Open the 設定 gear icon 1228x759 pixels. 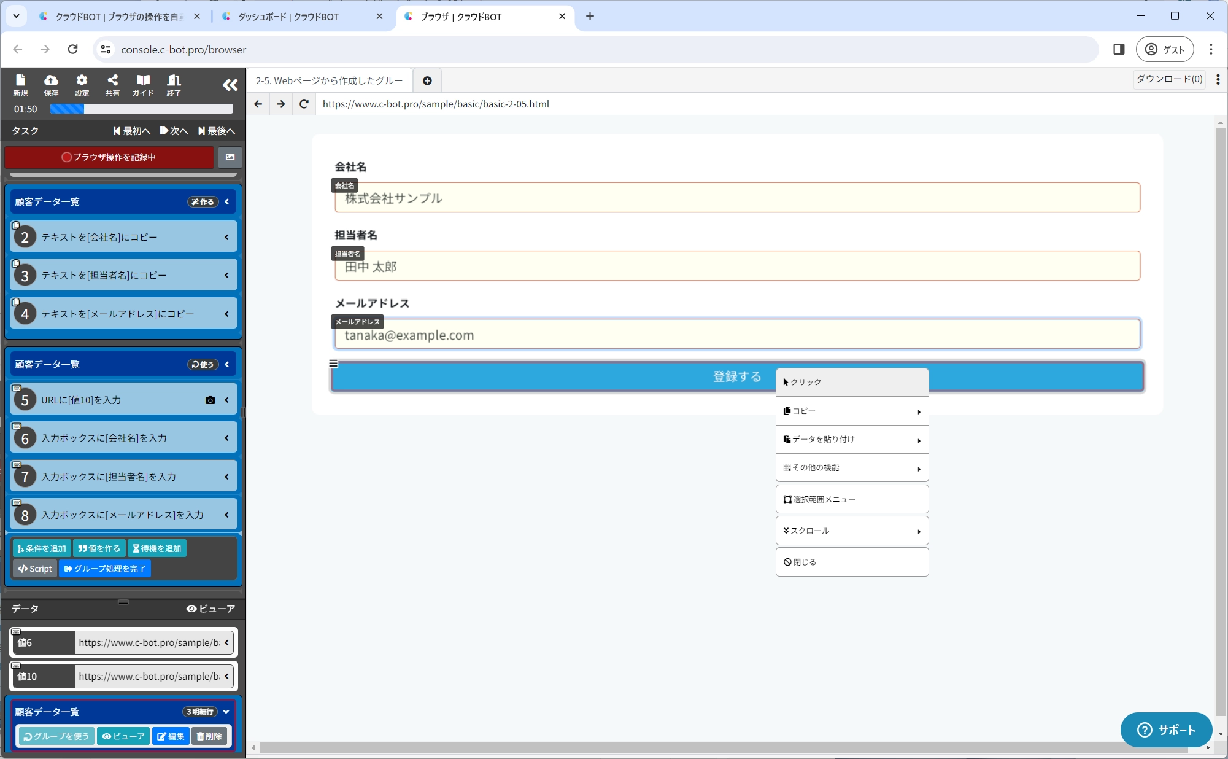coord(82,85)
